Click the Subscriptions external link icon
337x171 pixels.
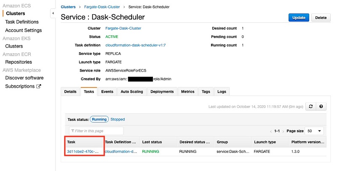click(39, 86)
